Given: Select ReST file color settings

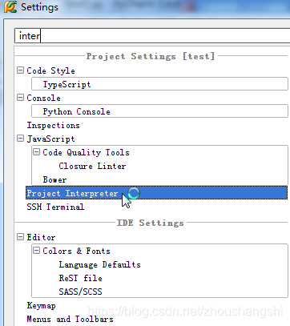Looking at the screenshot, I should click(80, 278).
